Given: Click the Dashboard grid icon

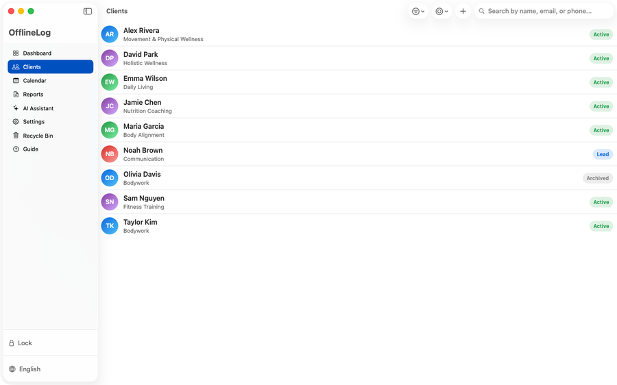Looking at the screenshot, I should point(16,53).
